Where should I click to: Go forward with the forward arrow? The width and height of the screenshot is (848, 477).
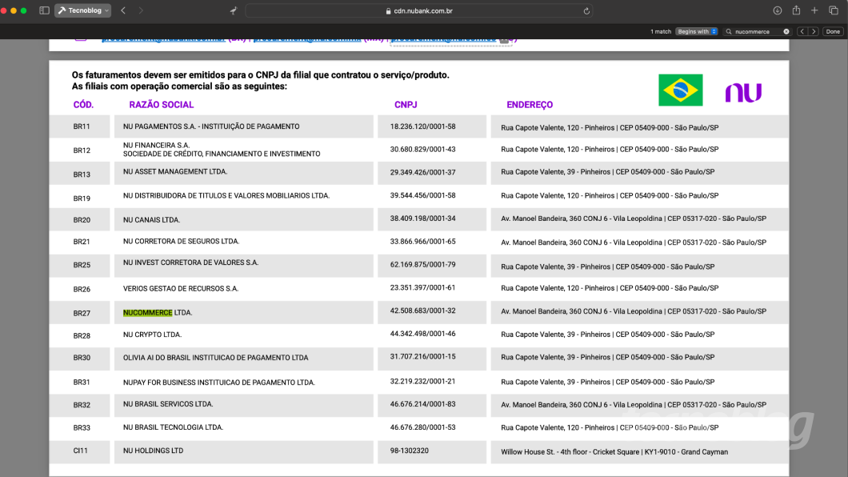(x=141, y=10)
